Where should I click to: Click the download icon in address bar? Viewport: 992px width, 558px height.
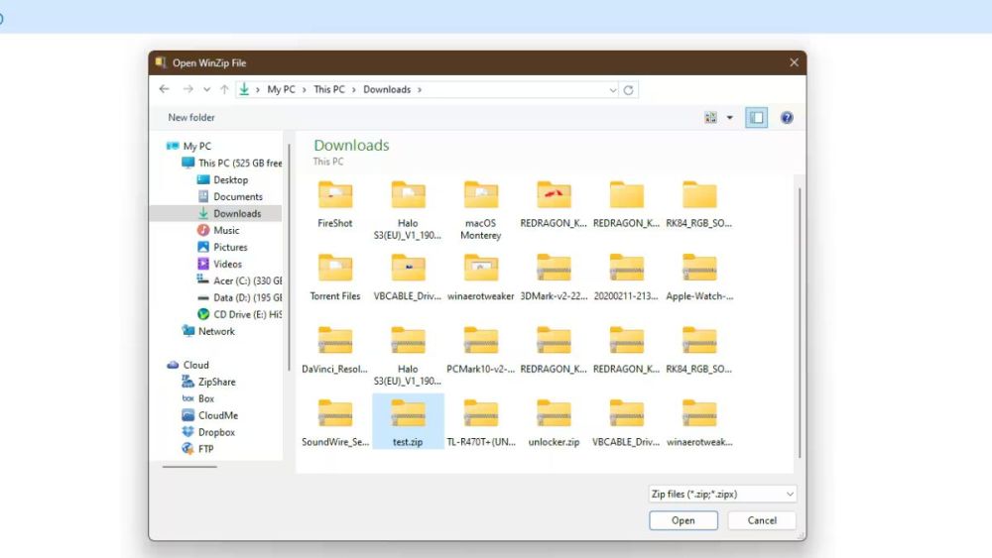tap(244, 89)
